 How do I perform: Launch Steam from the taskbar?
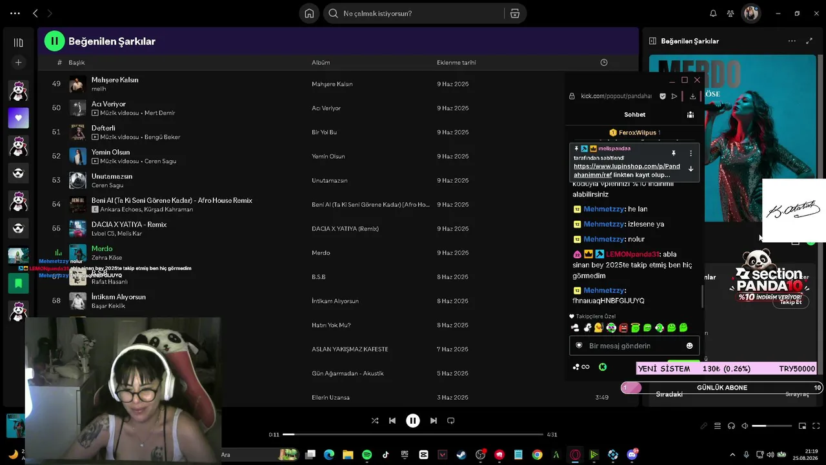461,455
